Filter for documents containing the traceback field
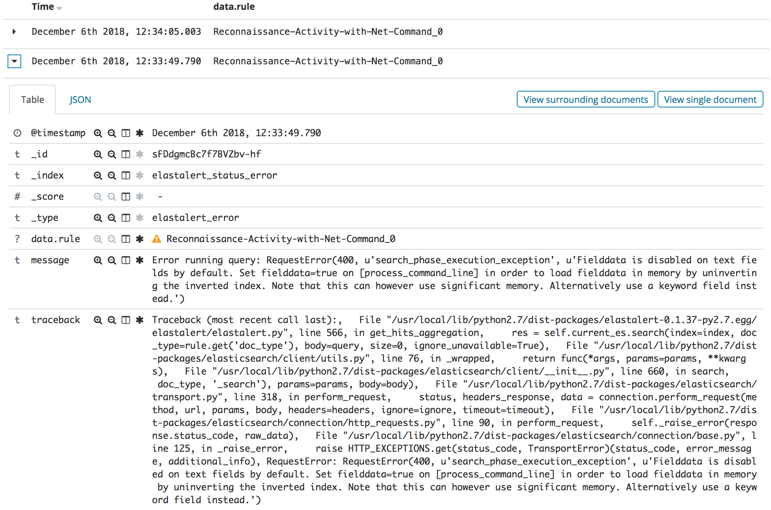Viewport: 771px width, 510px height. [139, 320]
